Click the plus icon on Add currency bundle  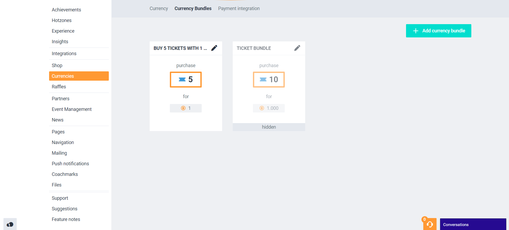coord(416,31)
